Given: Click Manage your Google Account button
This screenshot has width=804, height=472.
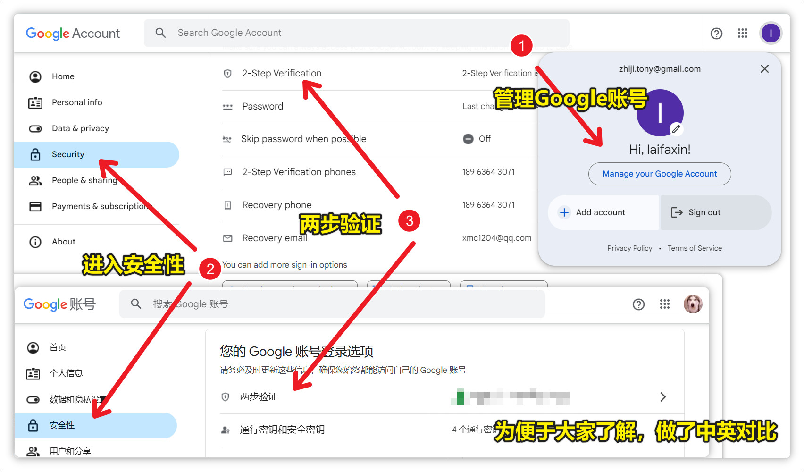Looking at the screenshot, I should (659, 174).
